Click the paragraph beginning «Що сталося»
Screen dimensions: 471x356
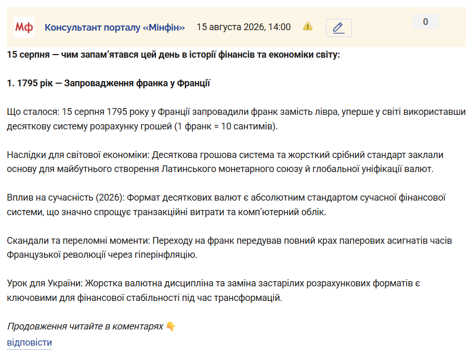tap(236, 119)
